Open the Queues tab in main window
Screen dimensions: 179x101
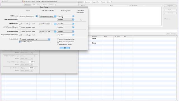coord(87,2)
